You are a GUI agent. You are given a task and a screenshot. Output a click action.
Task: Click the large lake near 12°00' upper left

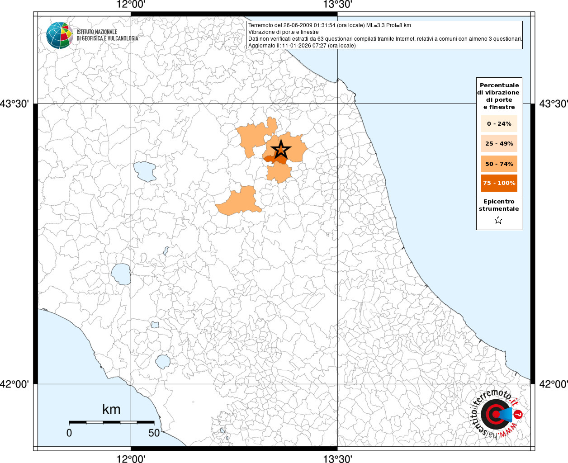[145, 171]
